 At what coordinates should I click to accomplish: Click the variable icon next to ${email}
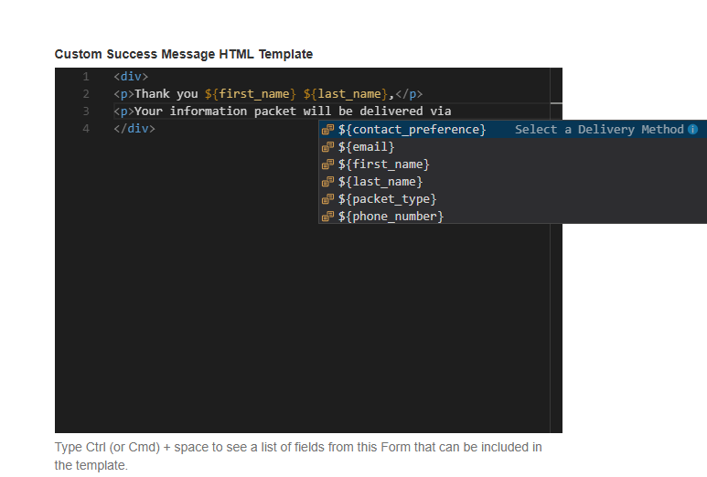pyautogui.click(x=327, y=147)
